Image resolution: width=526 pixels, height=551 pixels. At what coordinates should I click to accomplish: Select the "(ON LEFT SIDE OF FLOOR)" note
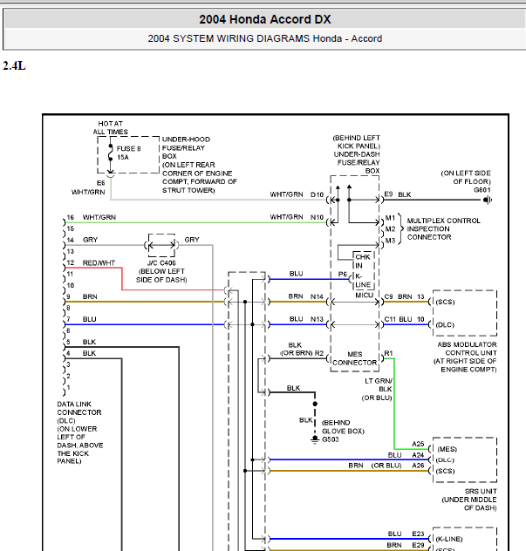(466, 178)
